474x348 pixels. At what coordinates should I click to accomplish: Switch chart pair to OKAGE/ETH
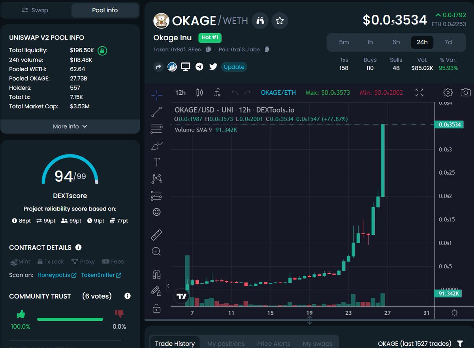click(278, 92)
